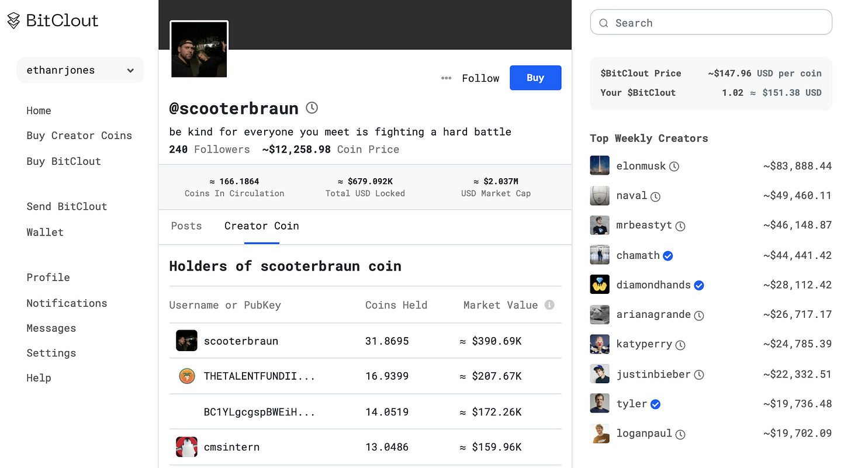
Task: Open Messages from the sidebar
Action: (x=51, y=328)
